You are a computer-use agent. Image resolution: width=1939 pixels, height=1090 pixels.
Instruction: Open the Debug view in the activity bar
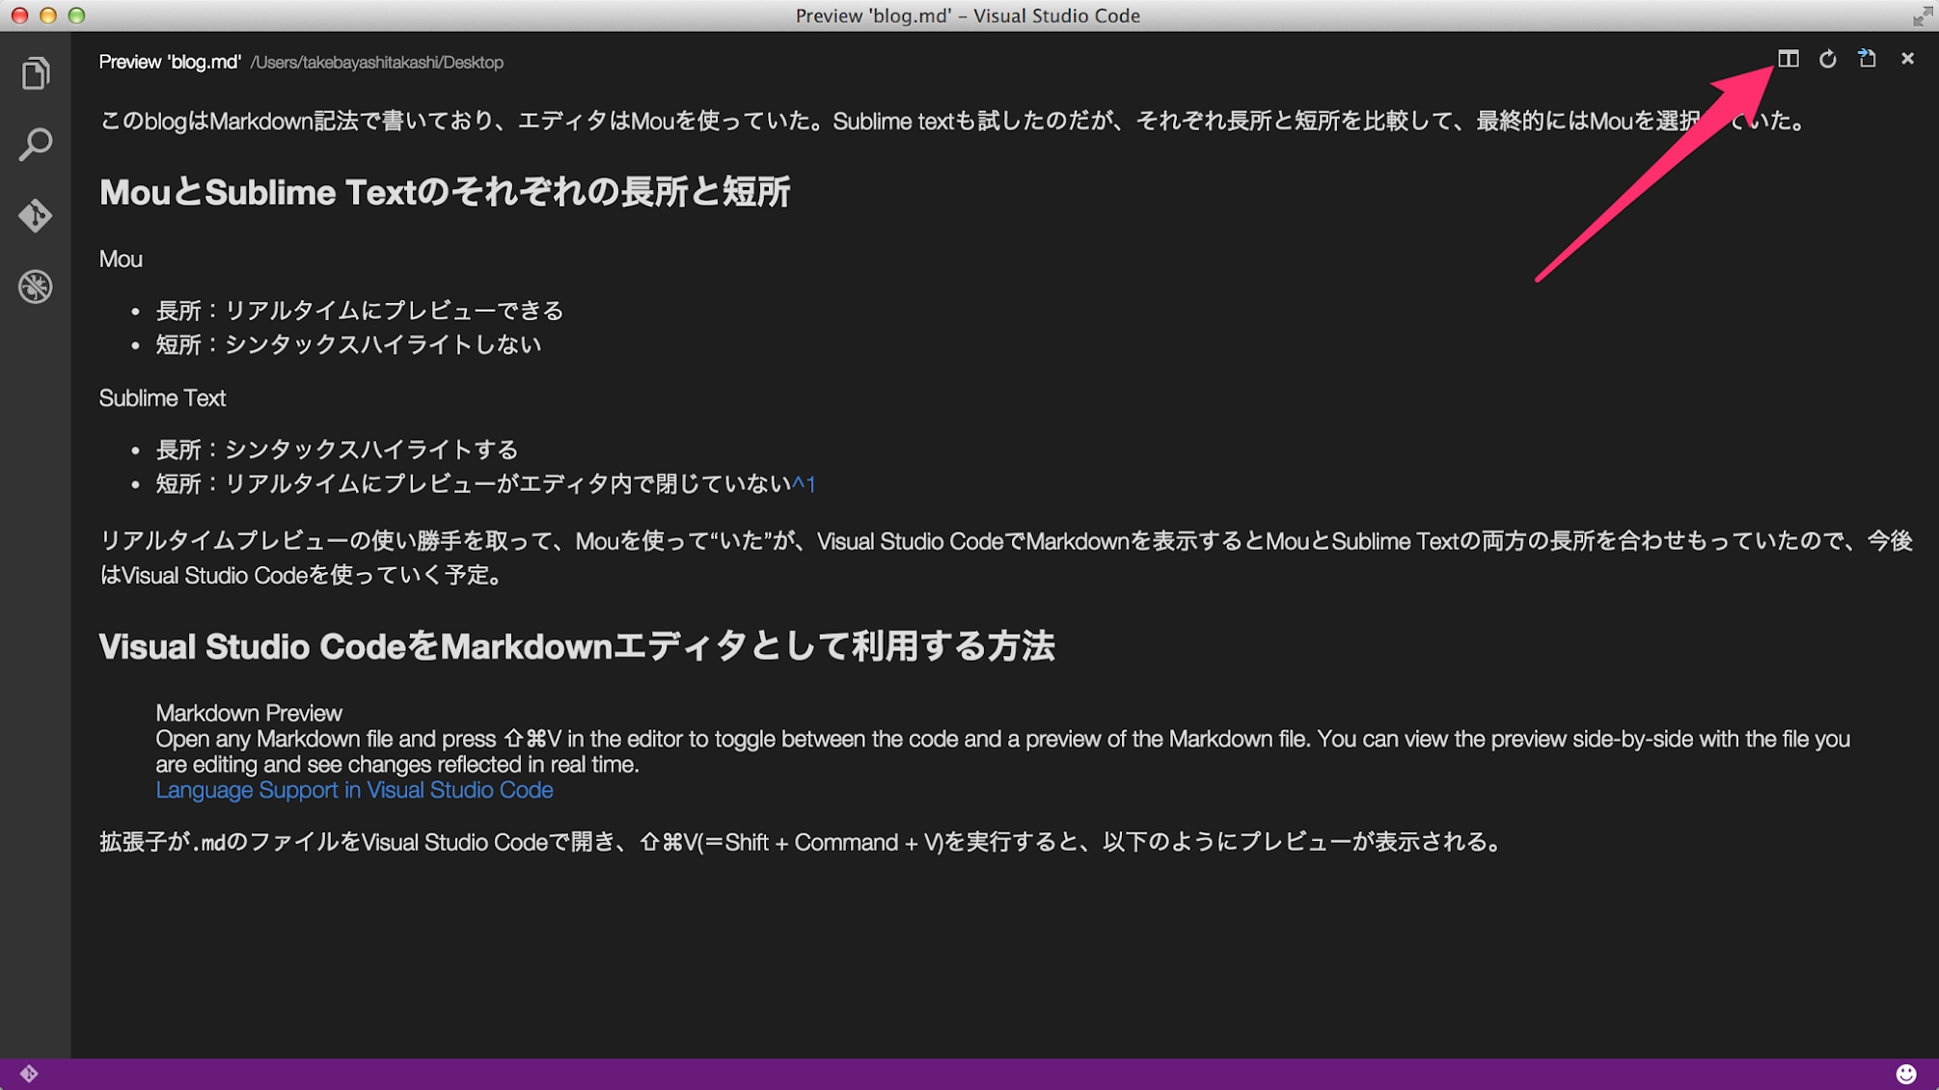point(36,286)
